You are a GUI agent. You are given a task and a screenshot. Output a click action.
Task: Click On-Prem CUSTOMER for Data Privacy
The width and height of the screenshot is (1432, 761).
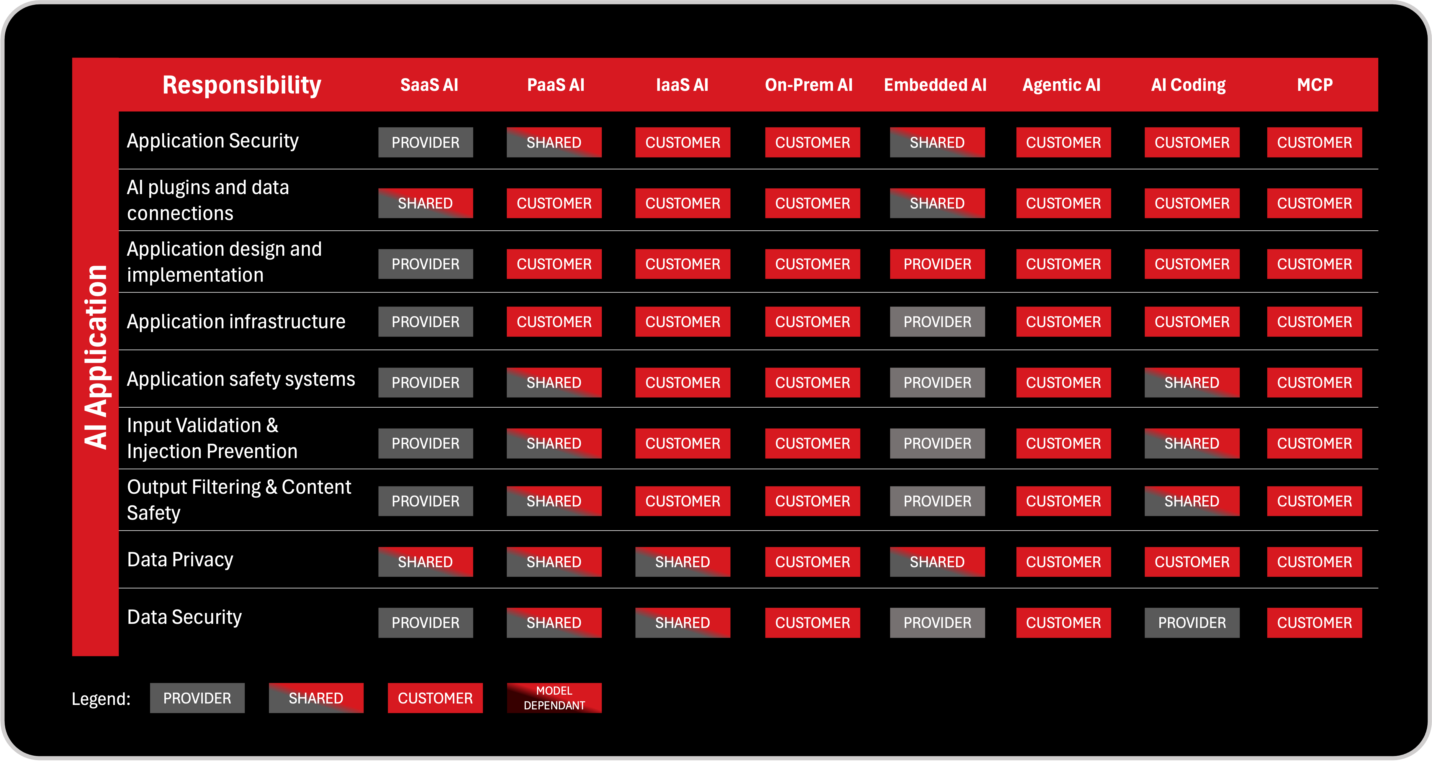click(812, 562)
